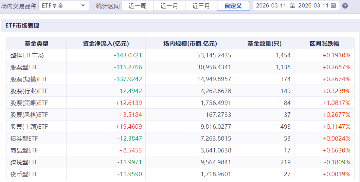The height and width of the screenshot is (182, 360).
Task: Click the net inflow value +19.4609
Action: tap(129, 127)
